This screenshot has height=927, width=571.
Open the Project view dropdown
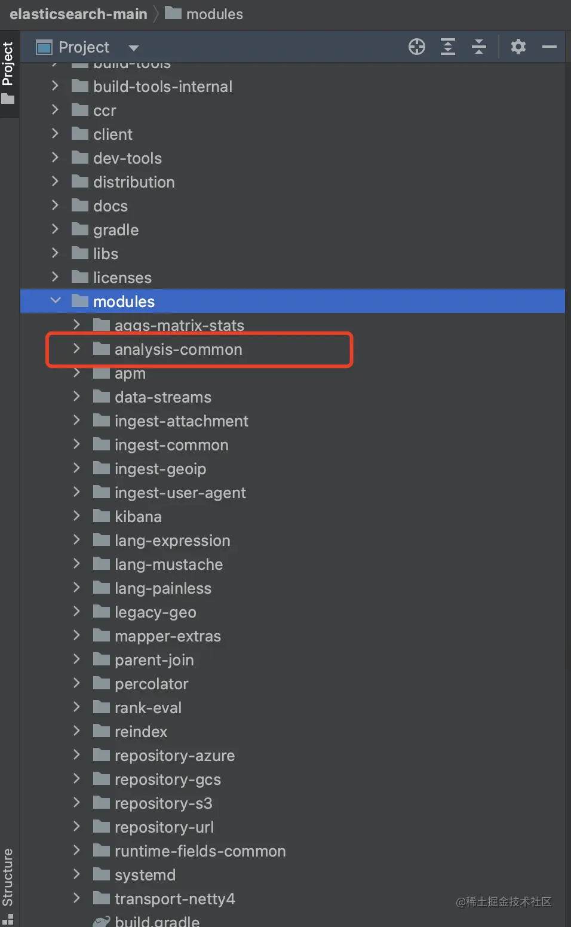(x=134, y=48)
